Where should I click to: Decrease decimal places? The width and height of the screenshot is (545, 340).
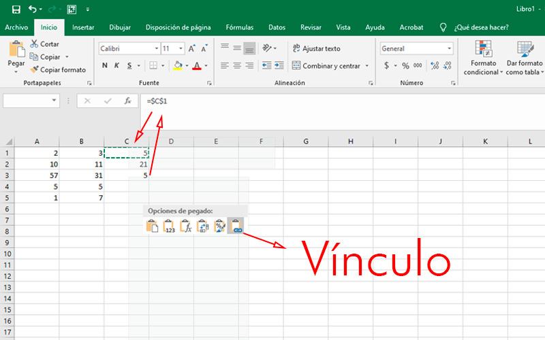448,65
